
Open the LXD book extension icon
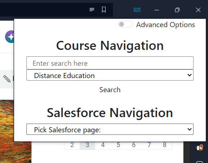(137, 10)
